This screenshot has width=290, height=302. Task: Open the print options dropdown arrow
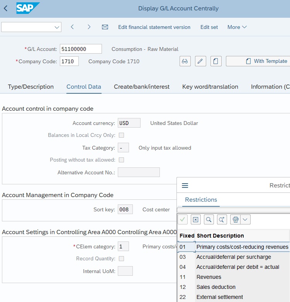pos(246,219)
